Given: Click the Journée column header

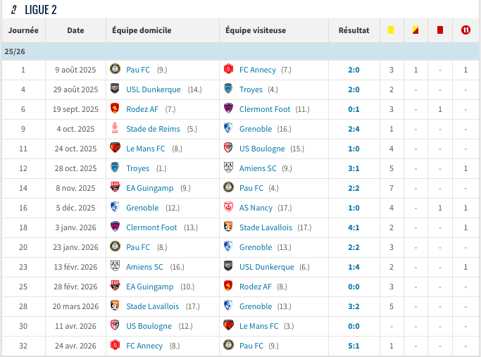Looking at the screenshot, I should coord(23,30).
